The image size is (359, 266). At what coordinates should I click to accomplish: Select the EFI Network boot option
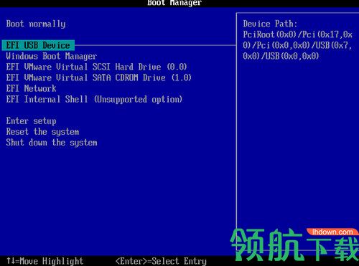(x=31, y=88)
